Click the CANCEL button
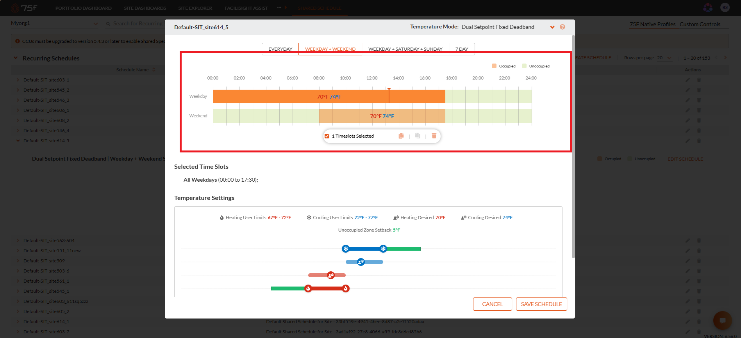This screenshot has width=741, height=338. tap(492, 304)
